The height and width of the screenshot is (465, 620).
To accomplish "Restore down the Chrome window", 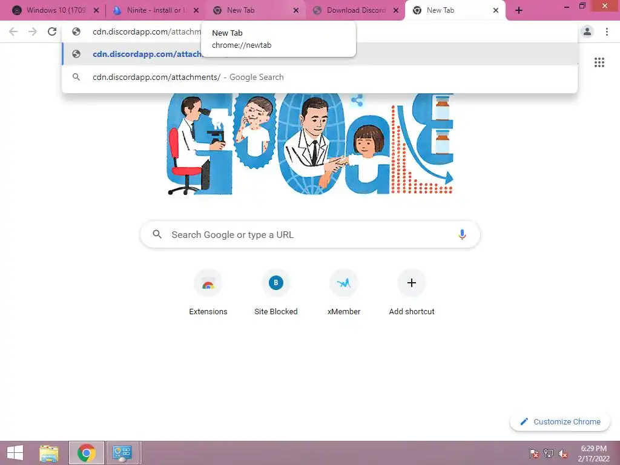I will pos(582,6).
